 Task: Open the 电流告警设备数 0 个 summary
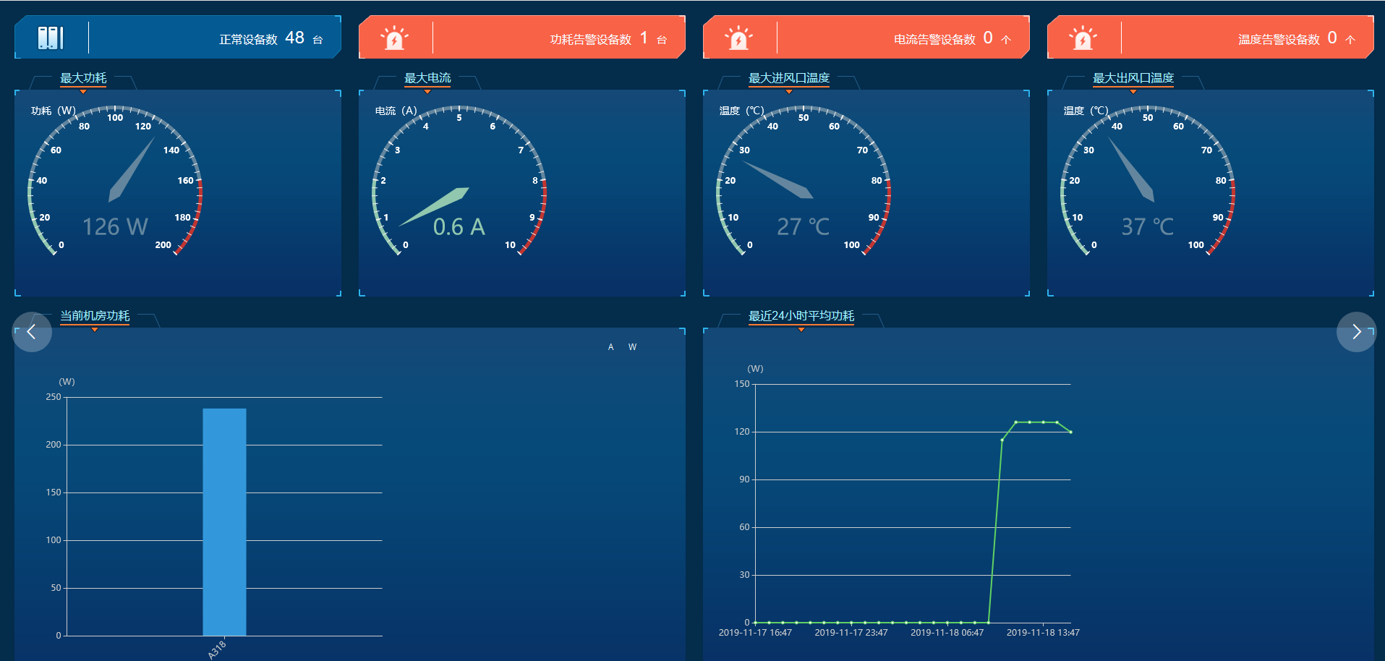tap(866, 37)
